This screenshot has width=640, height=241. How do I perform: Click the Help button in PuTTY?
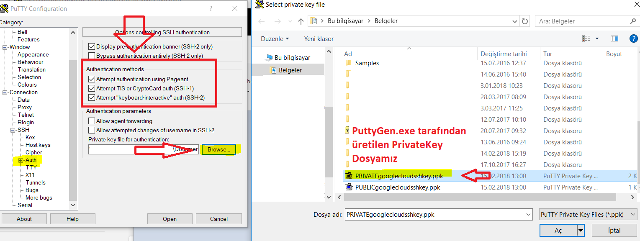[72, 219]
